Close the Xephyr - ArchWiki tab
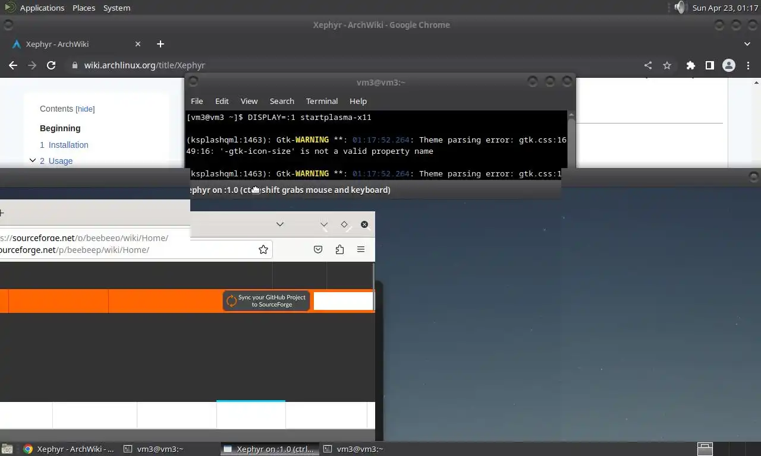 138,44
